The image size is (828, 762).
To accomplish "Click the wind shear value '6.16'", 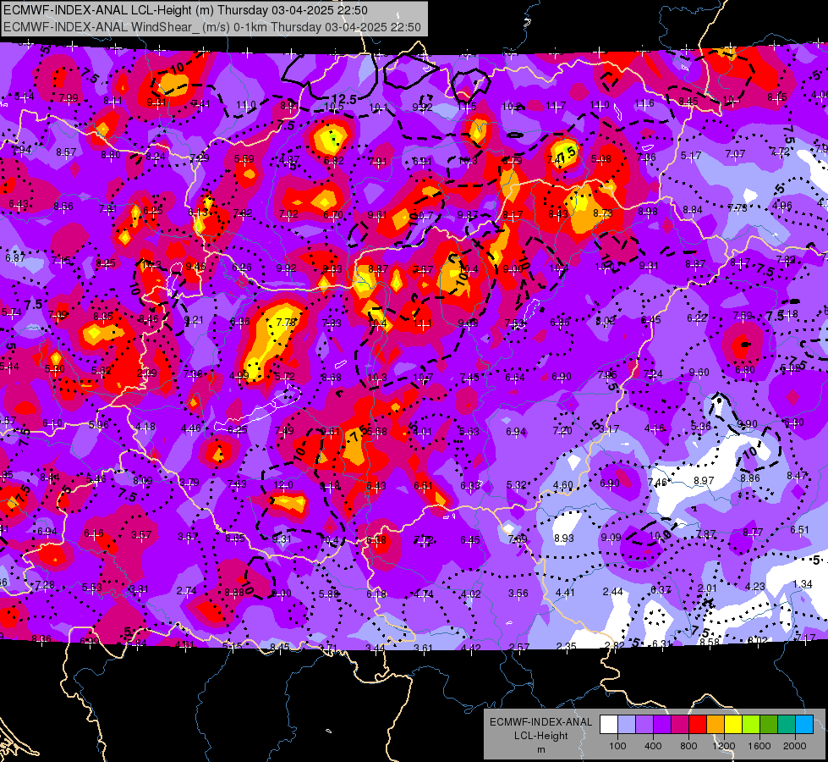I will pos(94,533).
